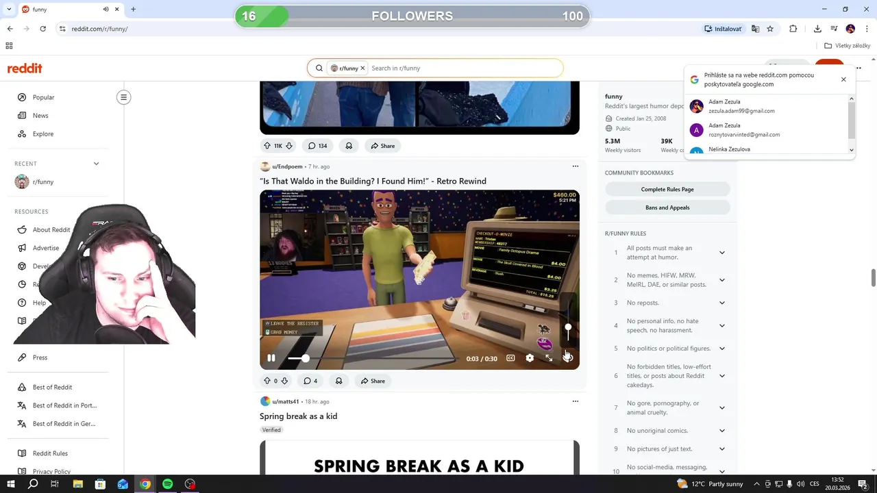
Task: Open Best of Reddit
Action: click(x=52, y=388)
